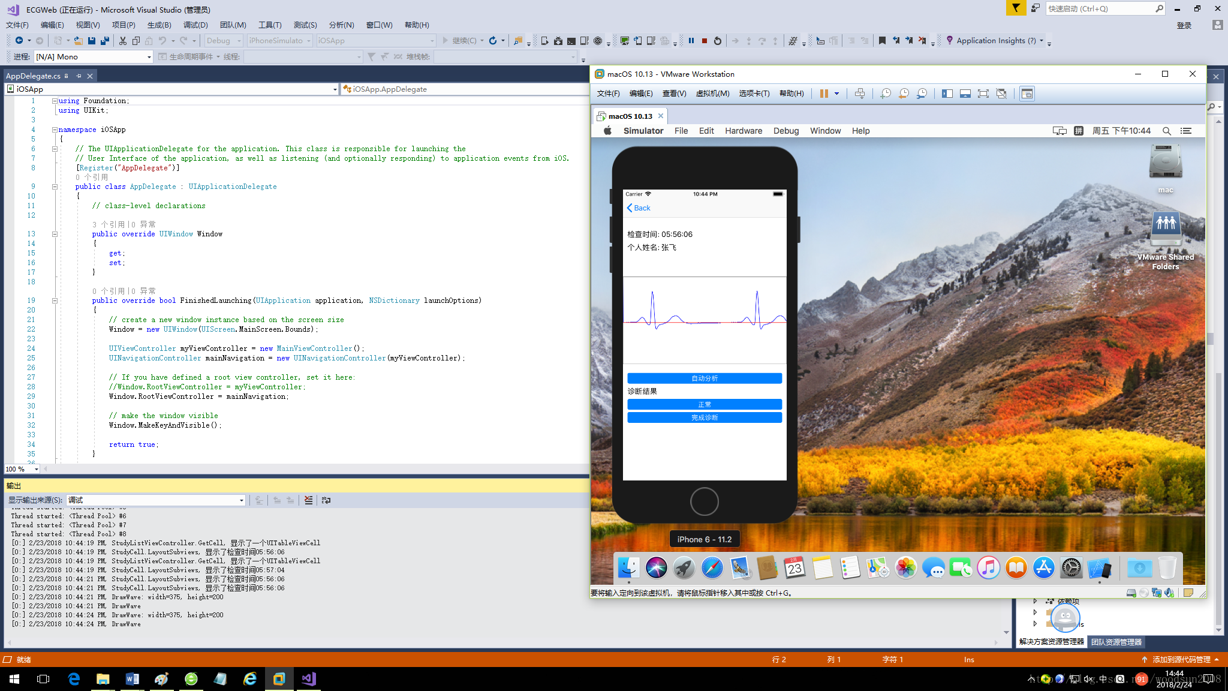Collapse the AppDelegate class code region
The height and width of the screenshot is (691, 1228).
pos(55,187)
